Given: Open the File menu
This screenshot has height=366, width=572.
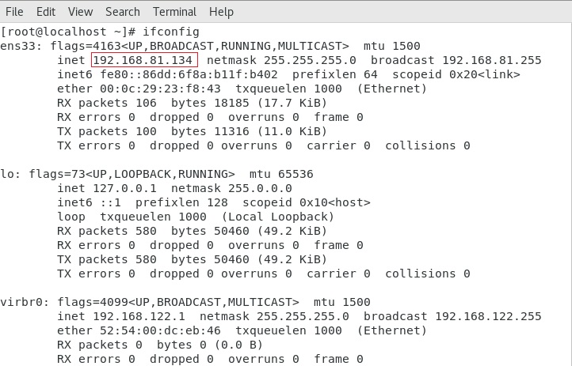Looking at the screenshot, I should (14, 12).
